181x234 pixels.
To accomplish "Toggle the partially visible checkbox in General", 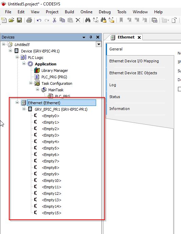I will pyautogui.click(x=179, y=89).
